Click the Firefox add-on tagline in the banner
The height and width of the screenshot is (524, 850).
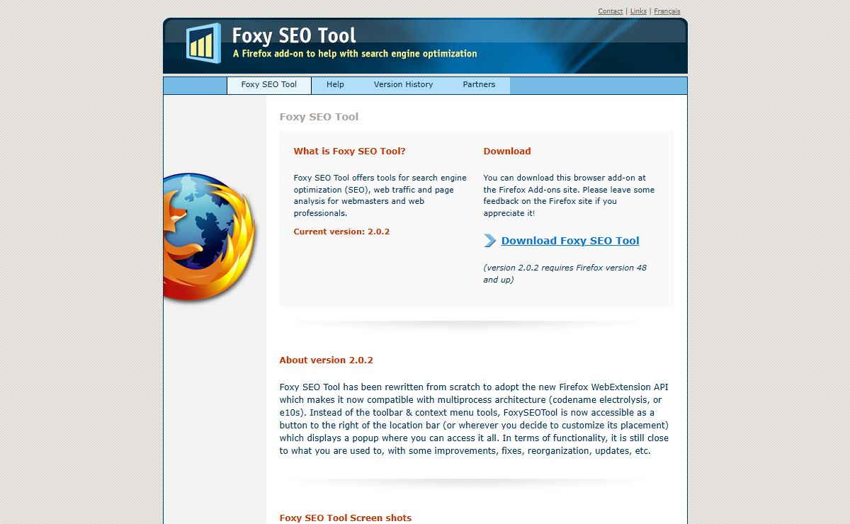(x=355, y=54)
